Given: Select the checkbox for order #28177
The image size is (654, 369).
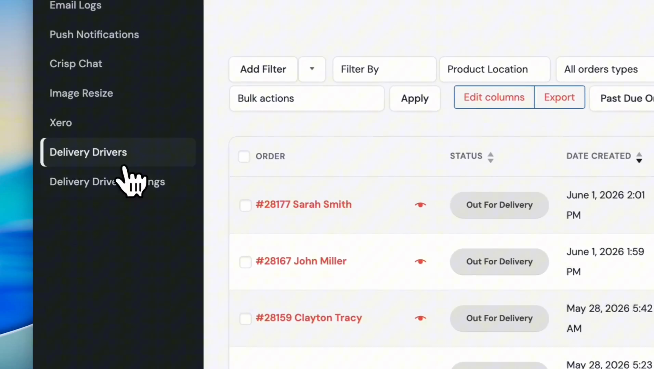Looking at the screenshot, I should coord(245,205).
